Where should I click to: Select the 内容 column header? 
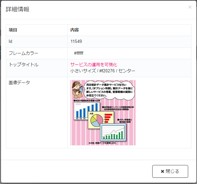pyautogui.click(x=74, y=30)
